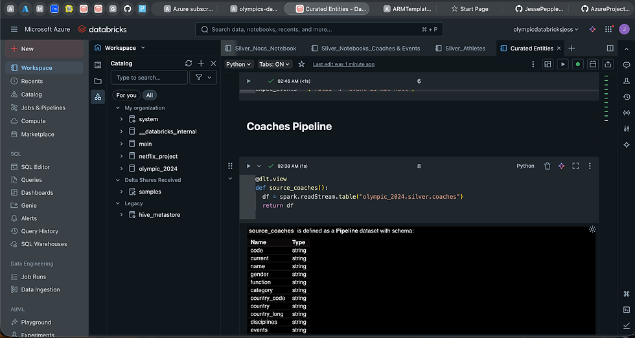Switch to the Silver_Athletes tab
The image size is (635, 338).
[465, 49]
